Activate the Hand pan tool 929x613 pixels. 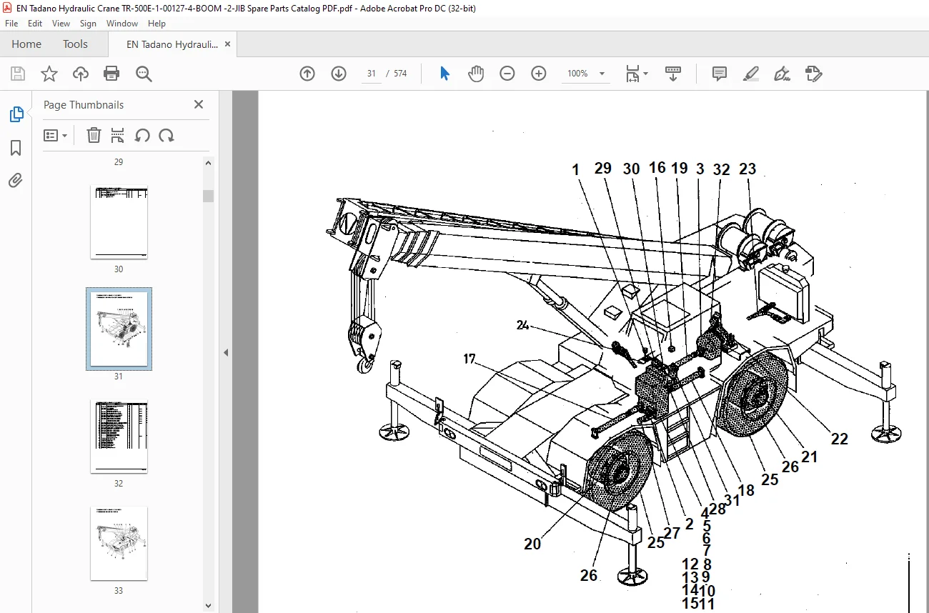[x=476, y=74]
